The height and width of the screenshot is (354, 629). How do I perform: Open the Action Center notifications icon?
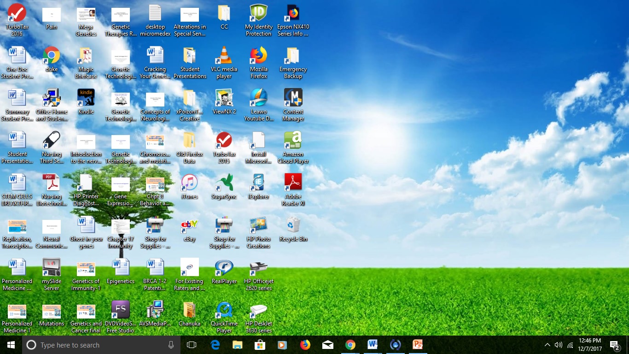[x=614, y=345]
